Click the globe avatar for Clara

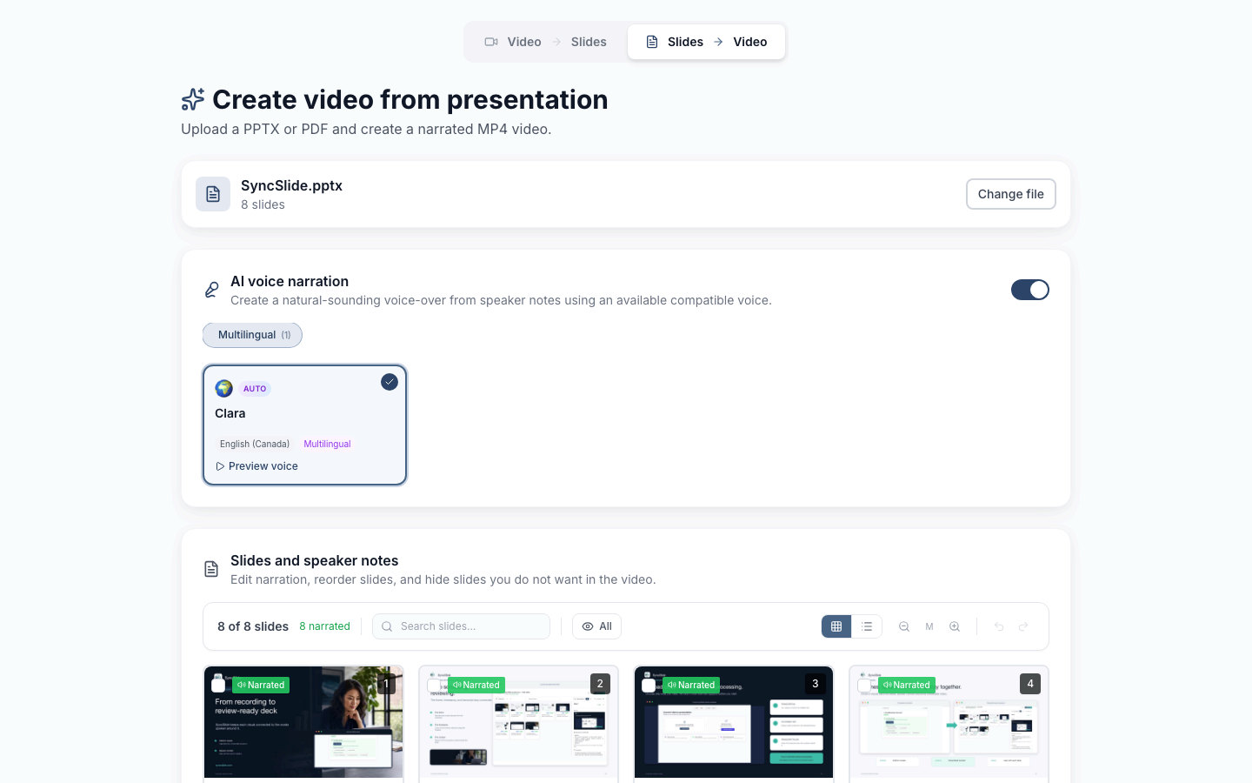[224, 388]
